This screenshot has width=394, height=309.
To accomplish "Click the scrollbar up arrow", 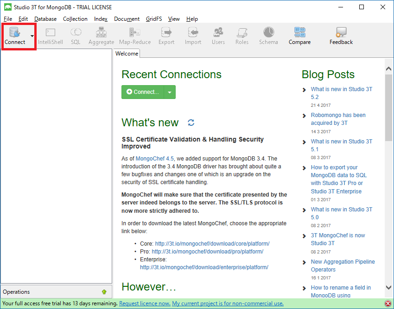I will click(388, 68).
